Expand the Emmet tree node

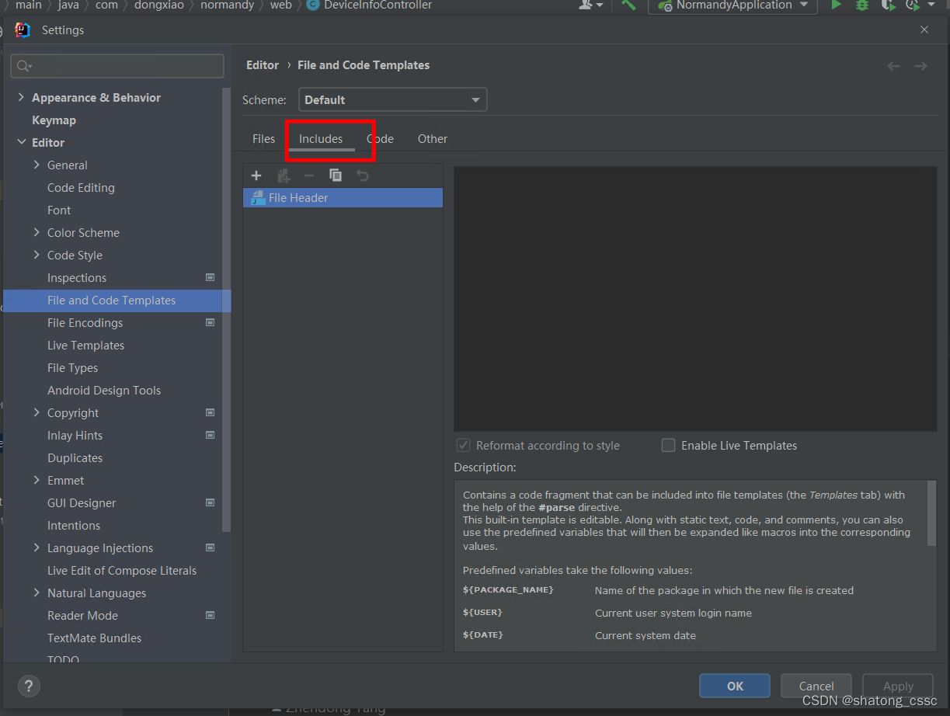pyautogui.click(x=37, y=480)
